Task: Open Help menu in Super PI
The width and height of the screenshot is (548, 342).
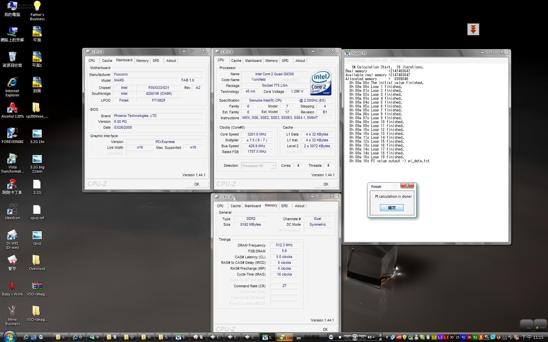Action: [397, 60]
